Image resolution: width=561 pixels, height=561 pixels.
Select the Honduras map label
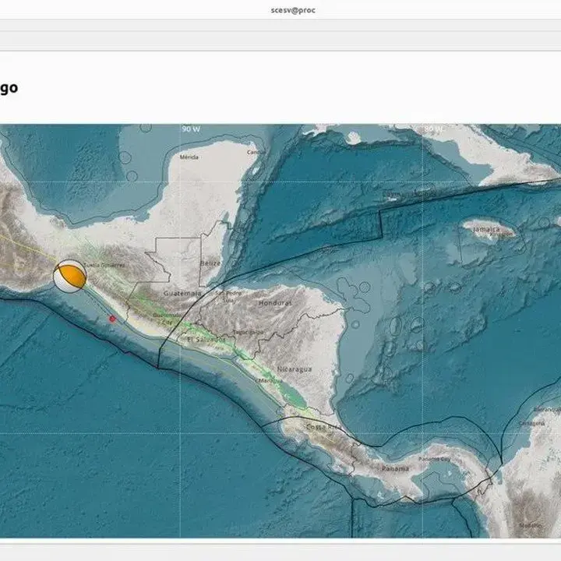pyautogui.click(x=275, y=302)
